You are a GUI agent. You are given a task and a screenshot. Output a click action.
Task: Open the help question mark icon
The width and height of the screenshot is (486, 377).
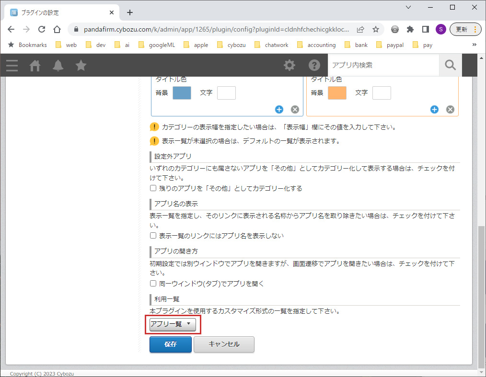314,65
